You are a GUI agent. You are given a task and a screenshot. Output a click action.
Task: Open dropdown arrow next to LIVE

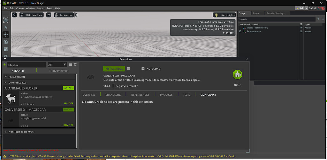pos(306,8)
